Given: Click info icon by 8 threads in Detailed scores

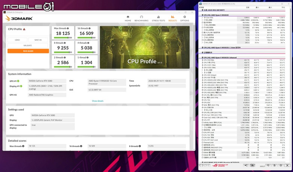Looking at the screenshot, I should point(140,146).
